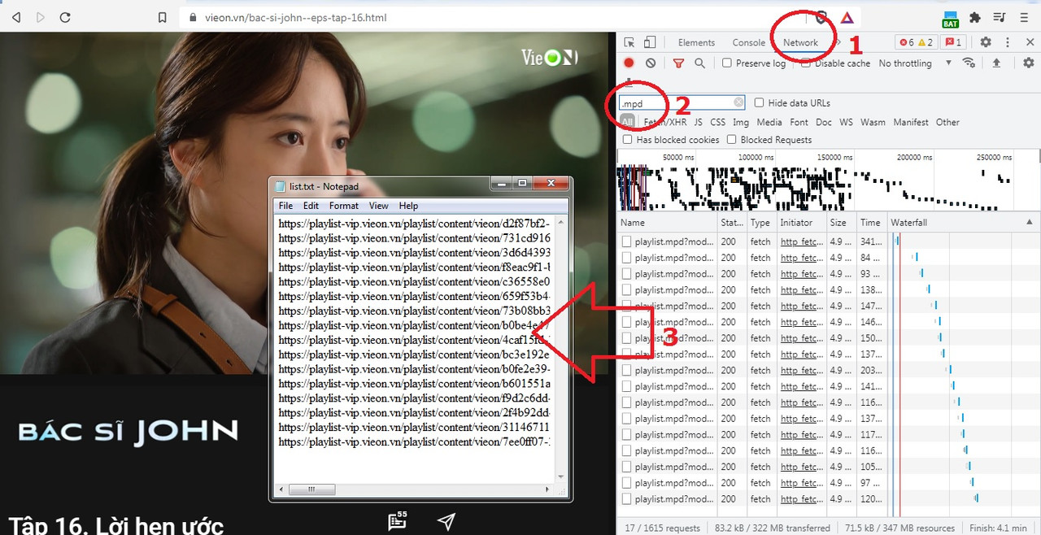1041x535 pixels.
Task: Open the issues badge showing 1
Action: pos(953,42)
